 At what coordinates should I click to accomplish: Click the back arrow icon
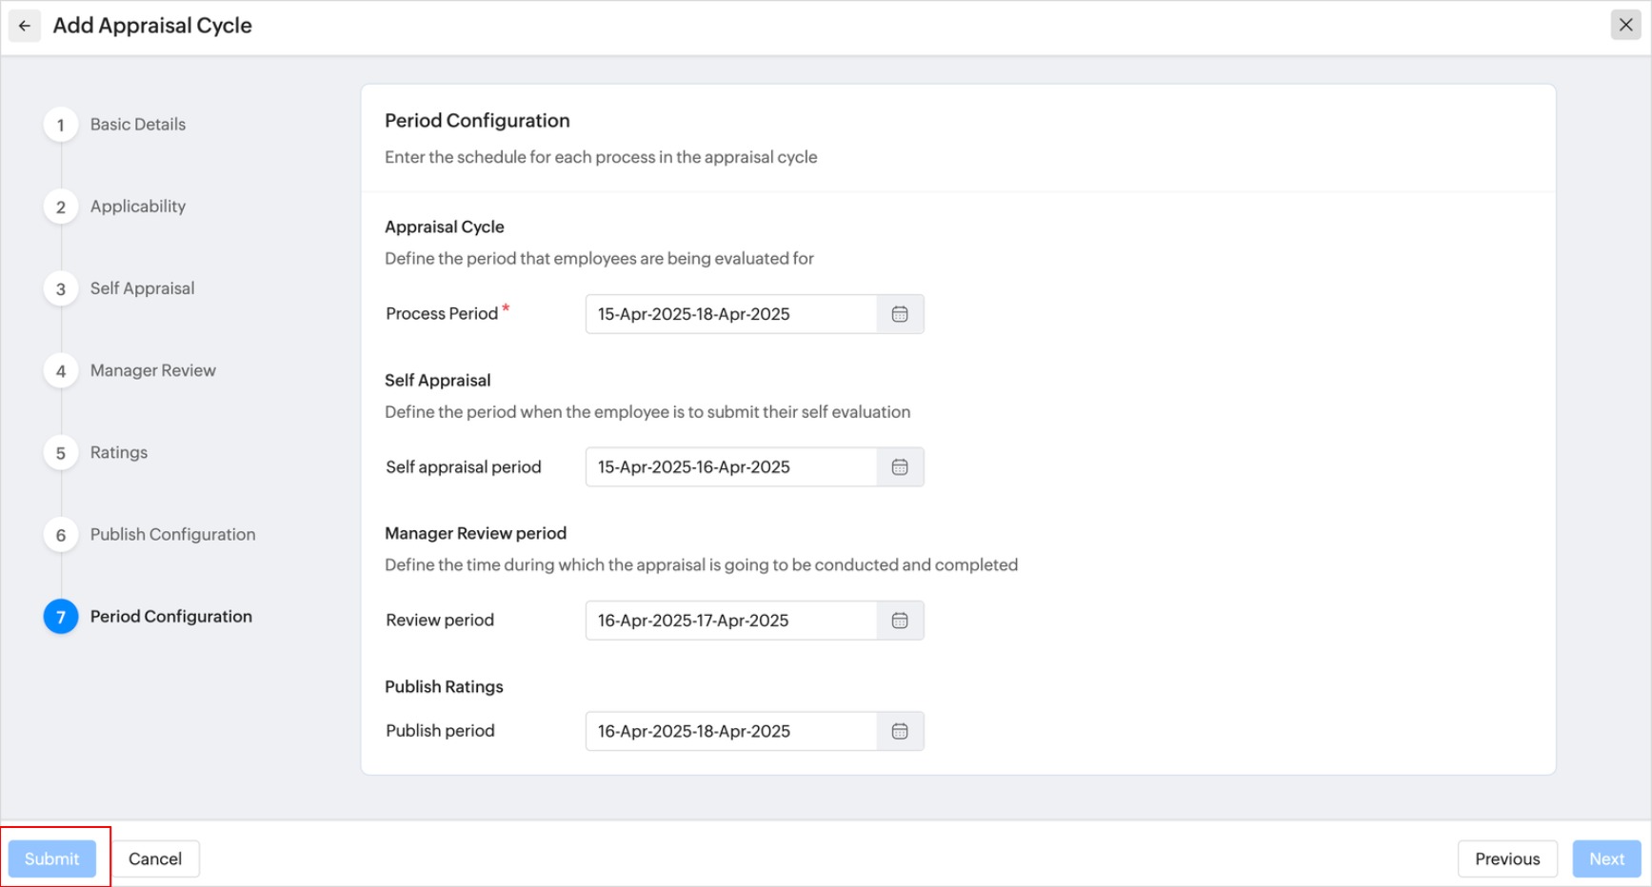tap(25, 26)
